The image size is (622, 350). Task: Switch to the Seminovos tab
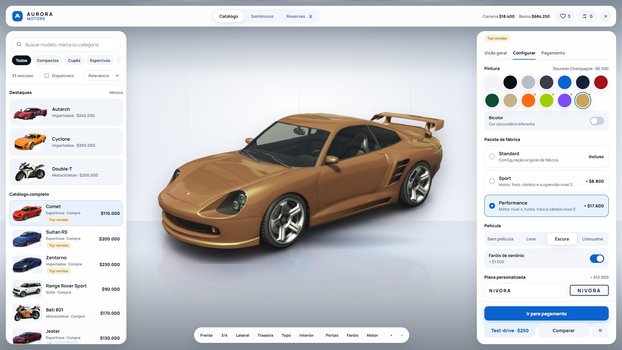262,16
